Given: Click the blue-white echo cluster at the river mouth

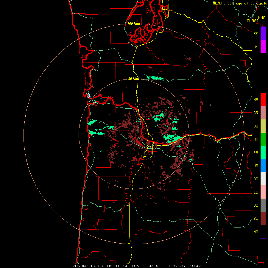Looking at the screenshot, I should point(89,96).
